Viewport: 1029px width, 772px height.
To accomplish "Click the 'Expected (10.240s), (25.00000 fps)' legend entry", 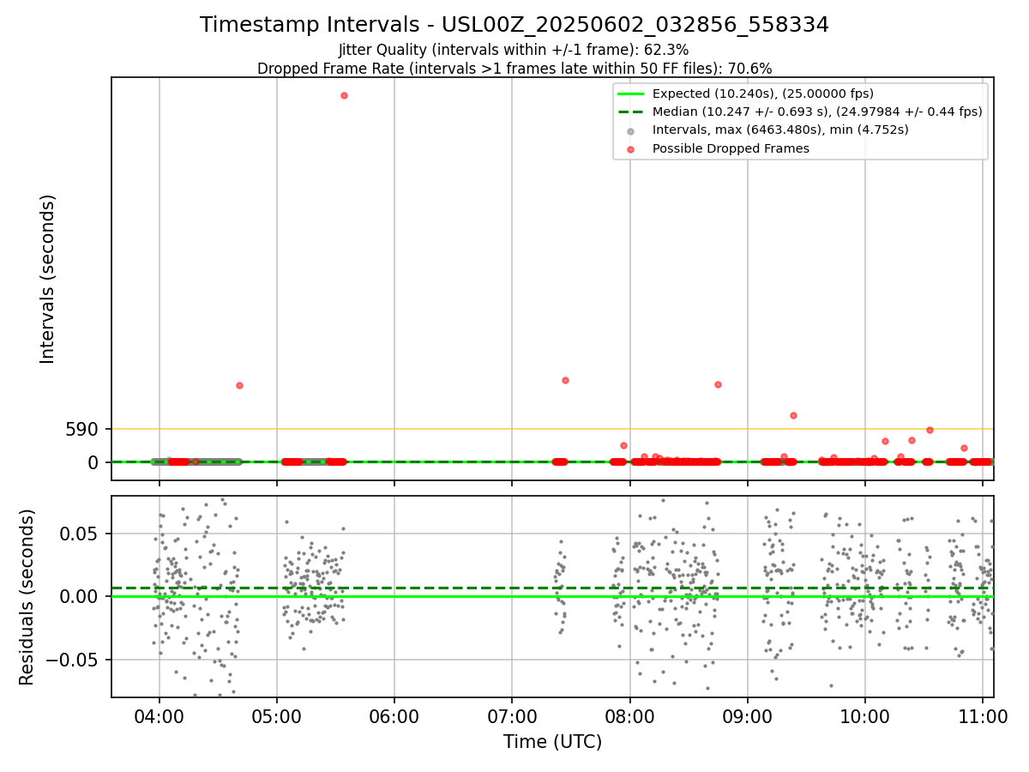I will [763, 93].
